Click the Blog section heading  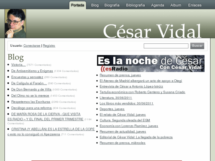pos(16,57)
